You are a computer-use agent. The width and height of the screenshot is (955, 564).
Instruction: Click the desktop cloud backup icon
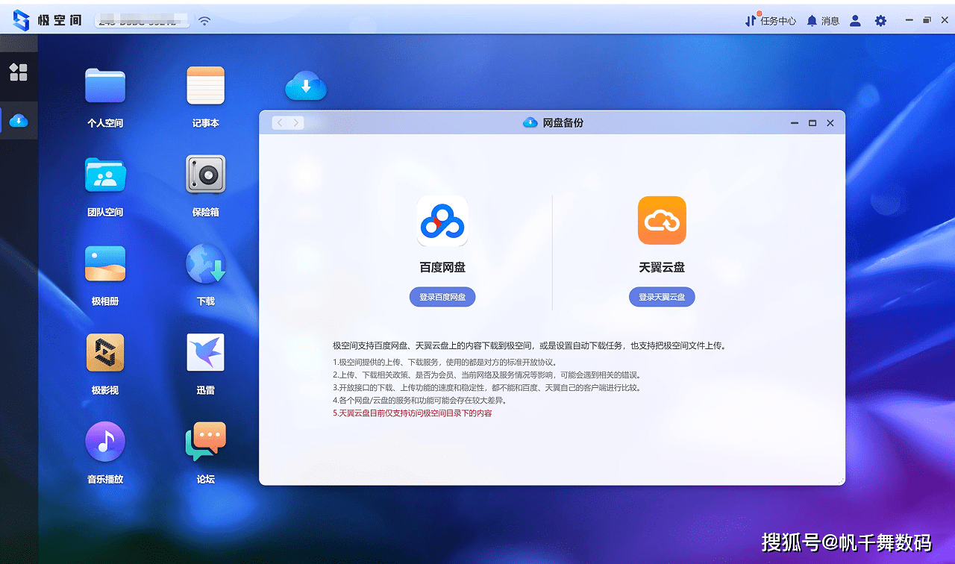click(306, 86)
